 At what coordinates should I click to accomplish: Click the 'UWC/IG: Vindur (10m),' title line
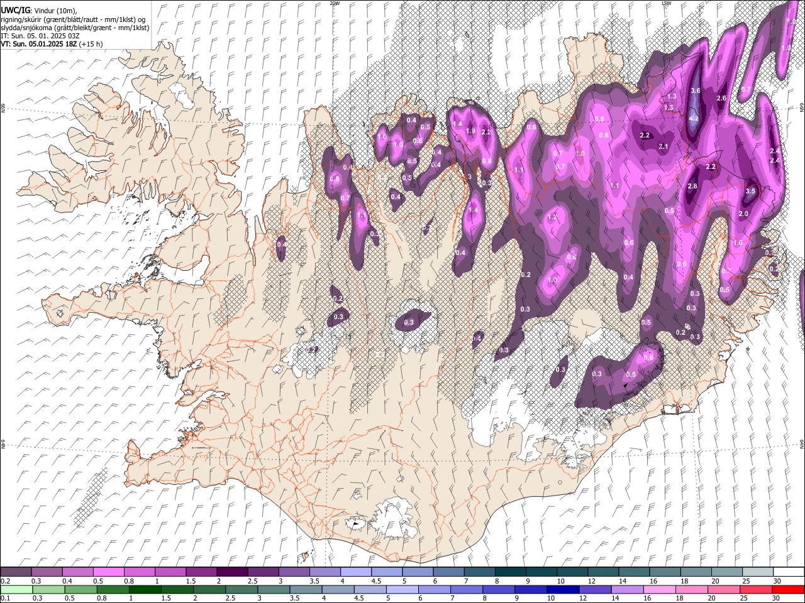click(39, 10)
